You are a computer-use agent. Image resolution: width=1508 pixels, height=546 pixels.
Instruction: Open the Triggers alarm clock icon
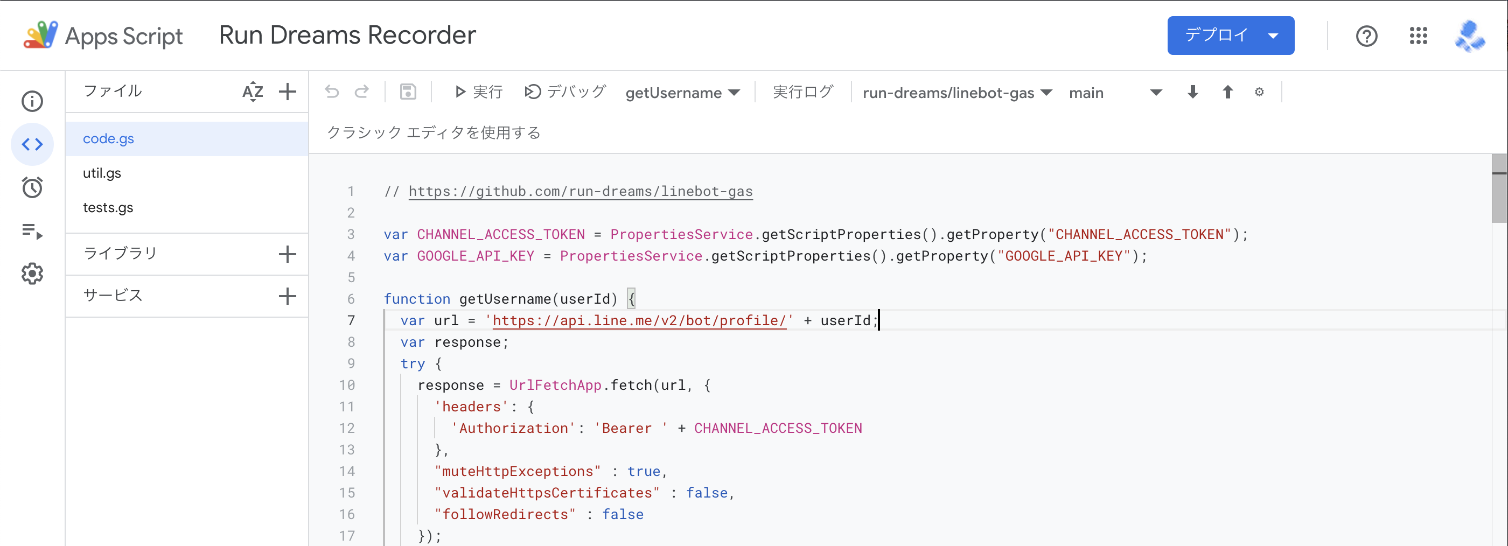[x=32, y=187]
